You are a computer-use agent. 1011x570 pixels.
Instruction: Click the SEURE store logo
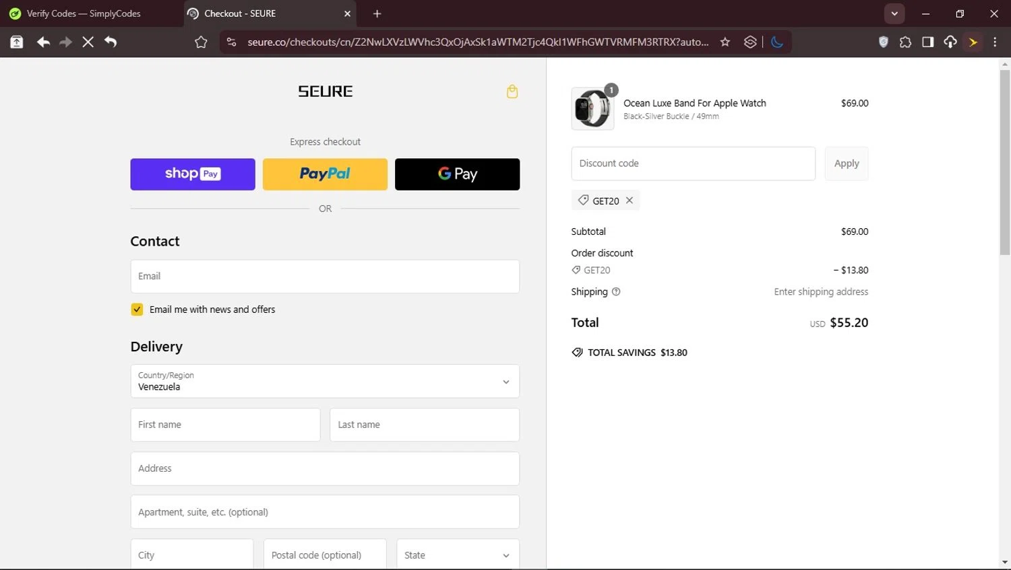tap(326, 92)
